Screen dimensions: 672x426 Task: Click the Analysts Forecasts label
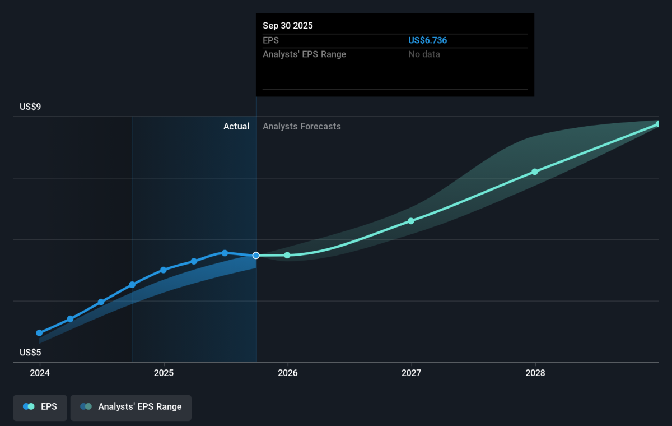[x=302, y=127]
